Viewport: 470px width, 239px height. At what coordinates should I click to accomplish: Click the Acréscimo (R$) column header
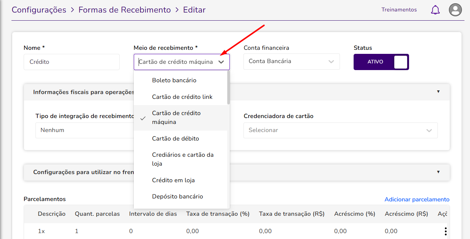(406, 214)
